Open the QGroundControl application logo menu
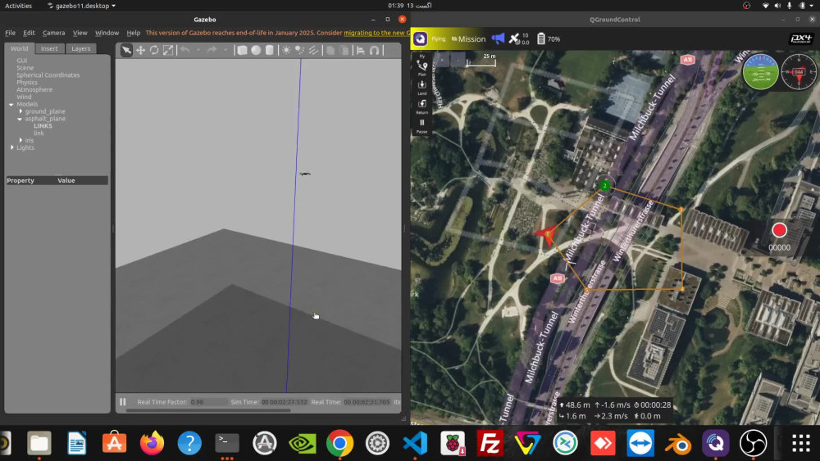The image size is (820, 461). 421,38
